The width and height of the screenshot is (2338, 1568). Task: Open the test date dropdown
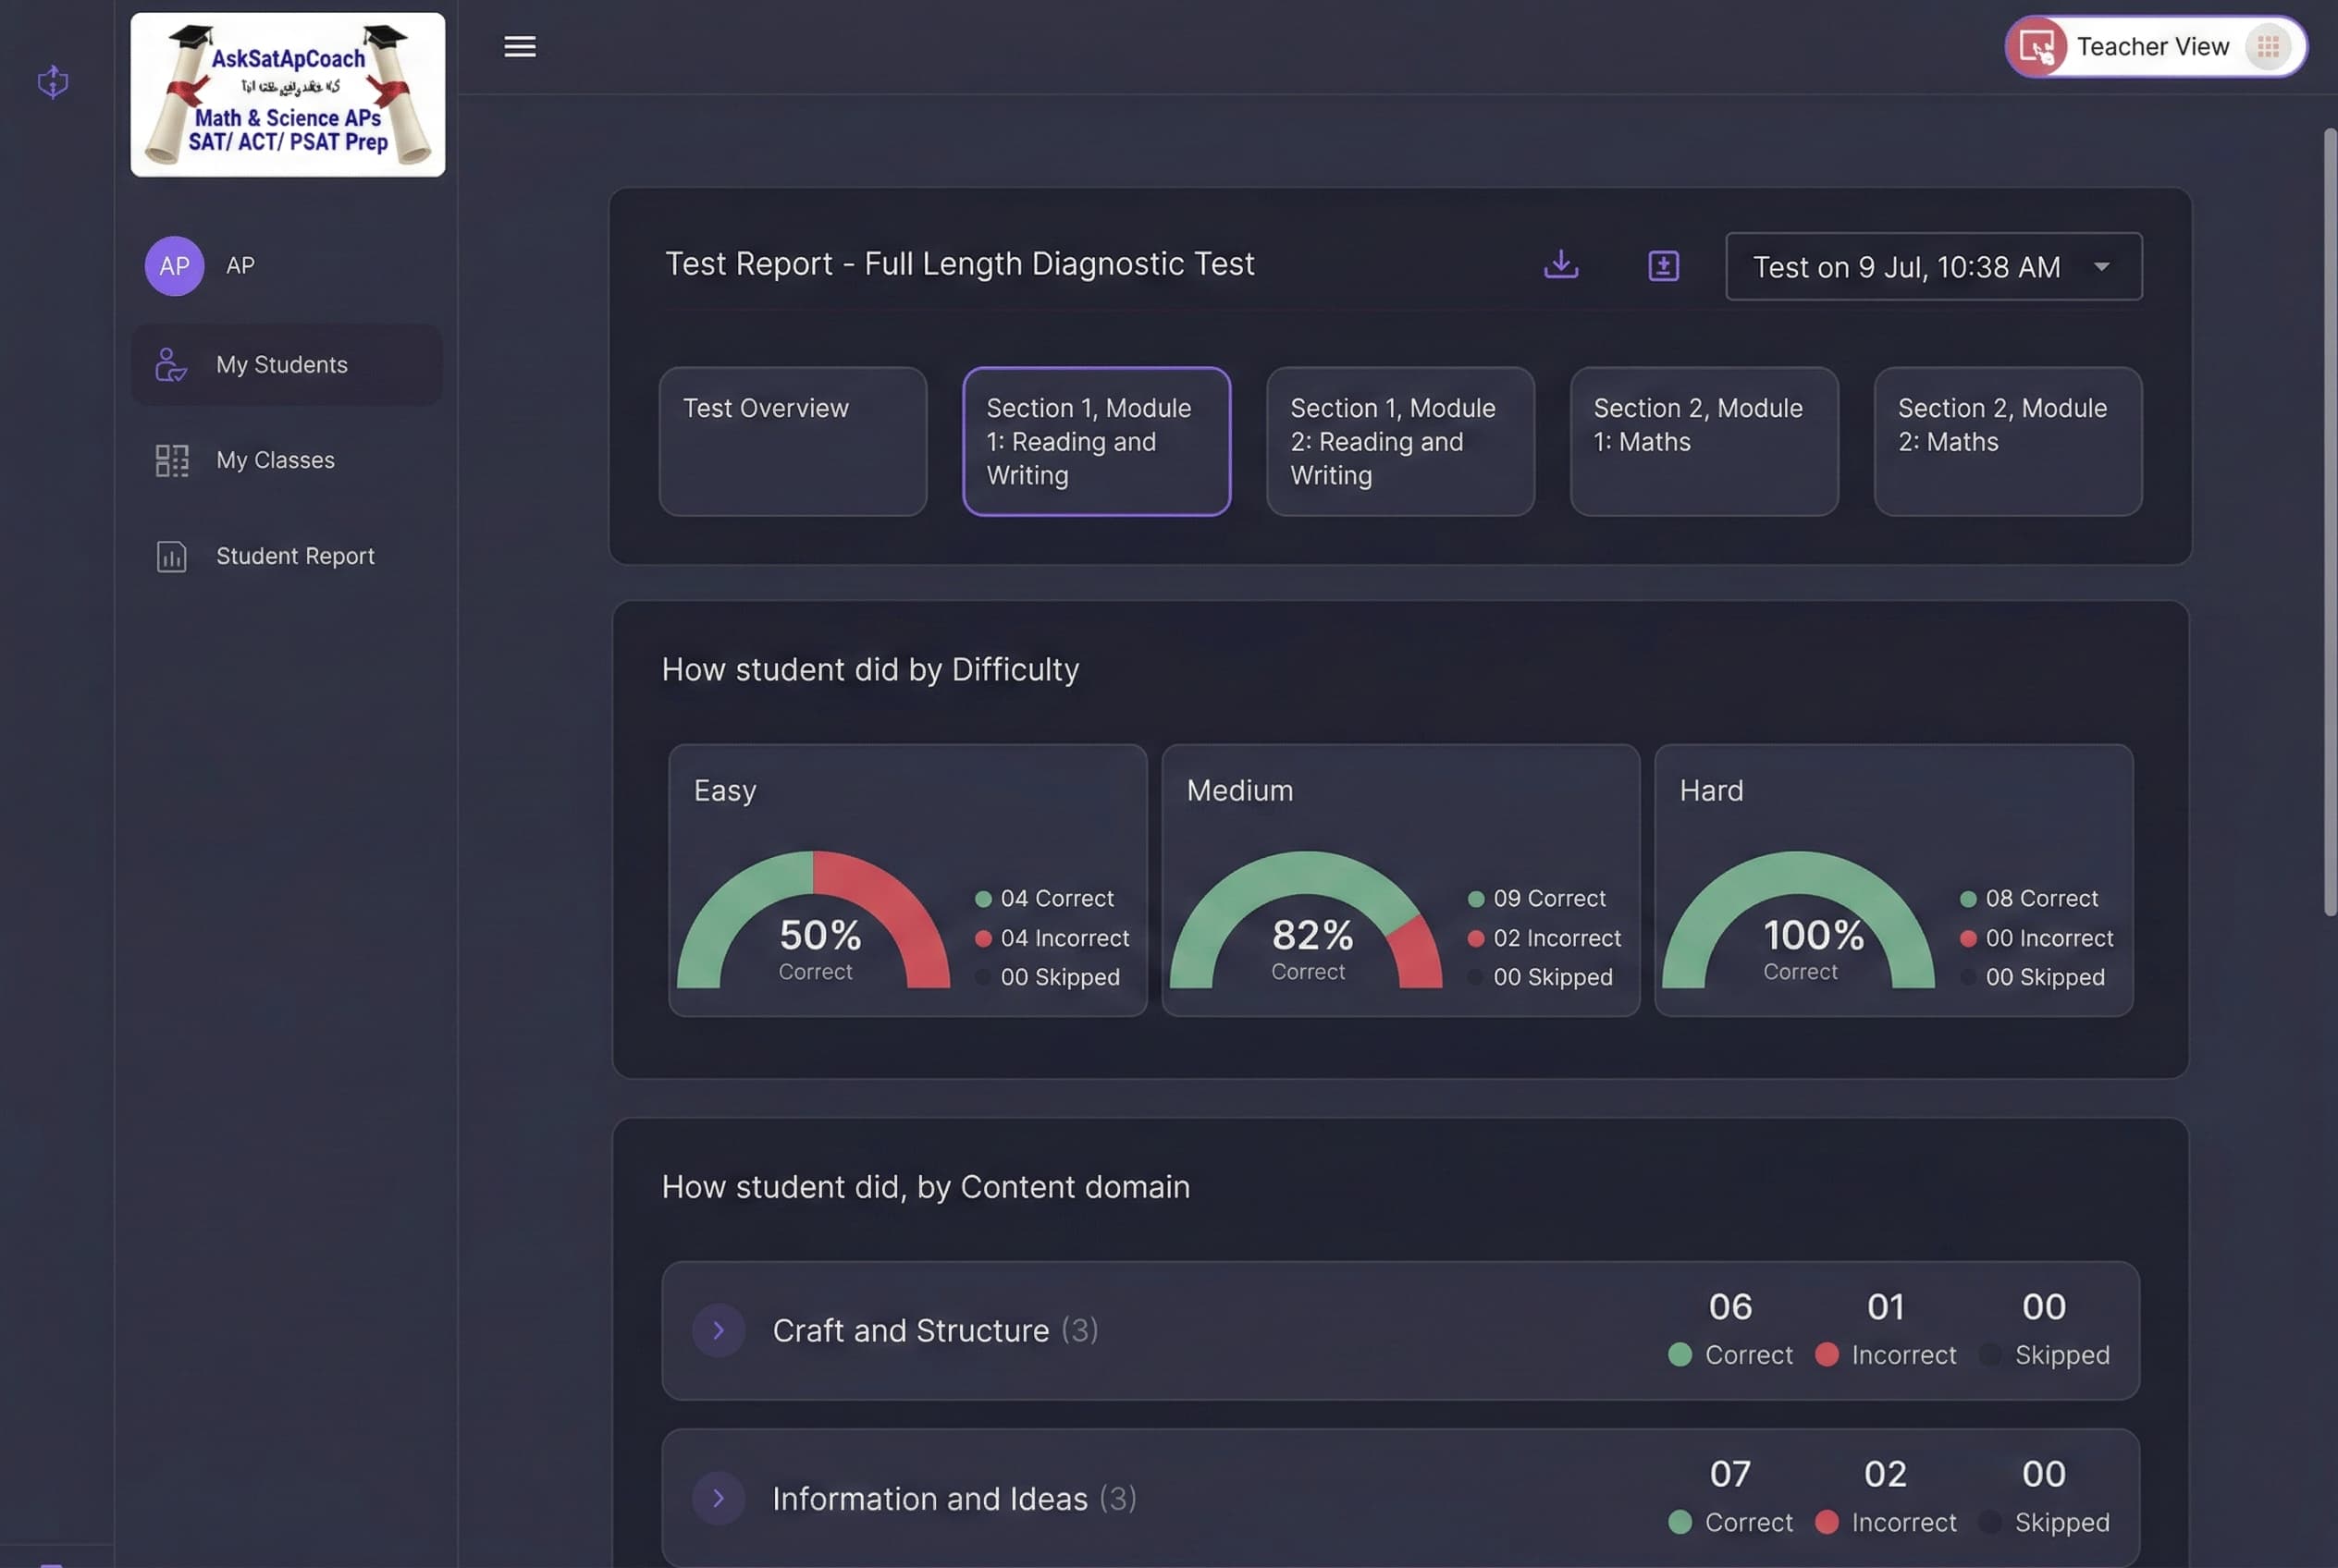click(x=1933, y=267)
